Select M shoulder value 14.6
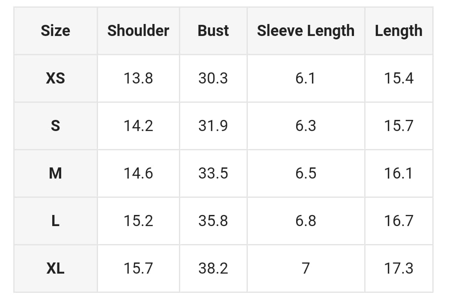Image resolution: width=449 pixels, height=304 pixels. 138,173
